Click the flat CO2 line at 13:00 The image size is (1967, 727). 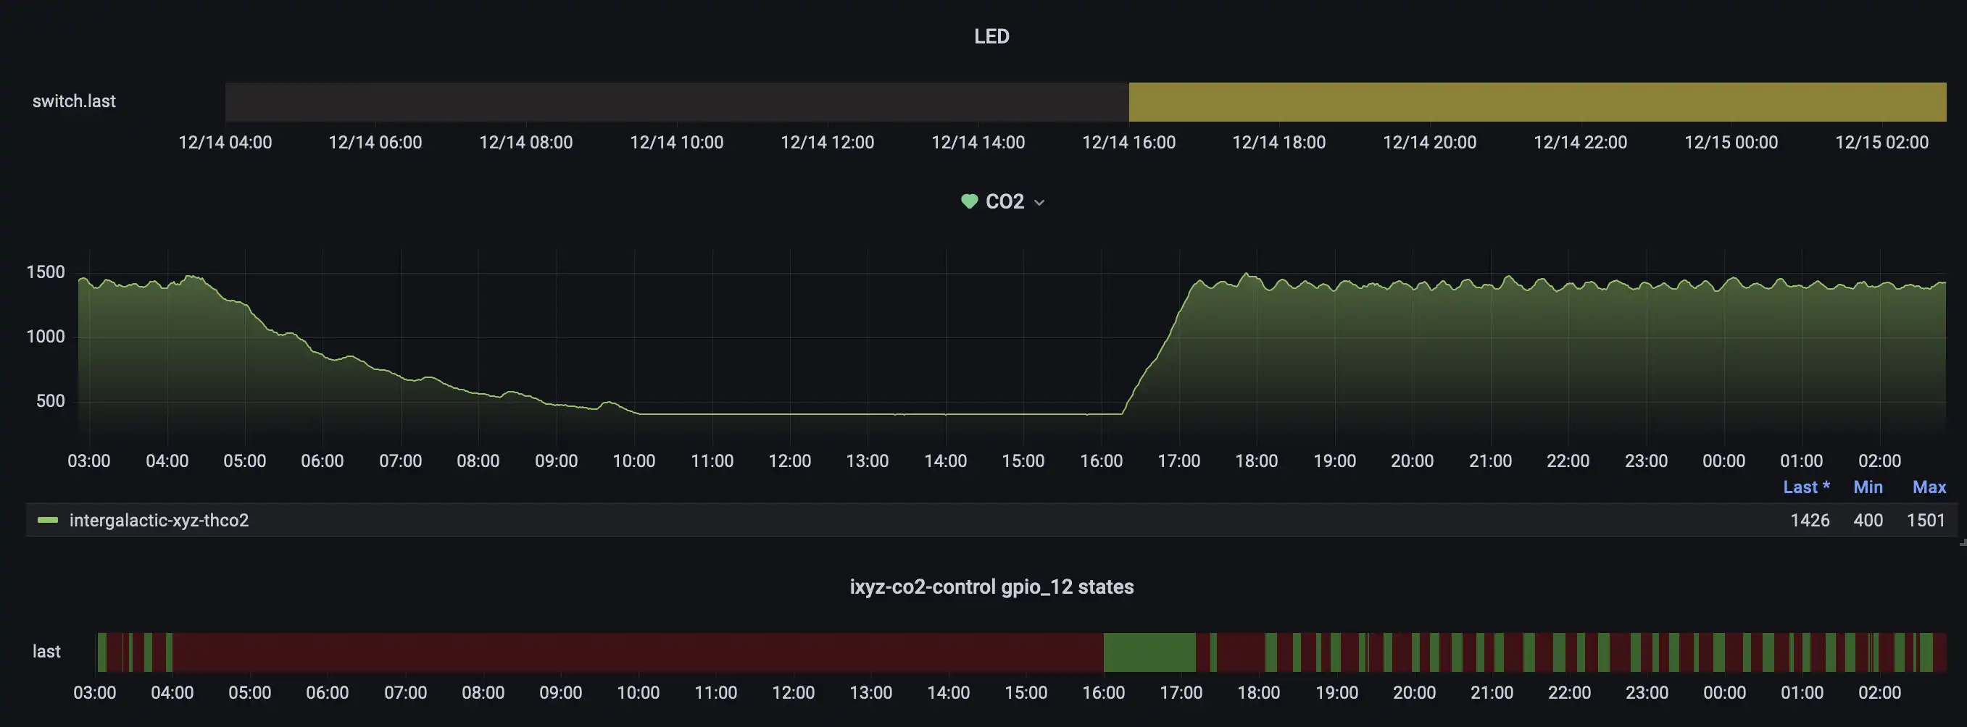click(868, 414)
